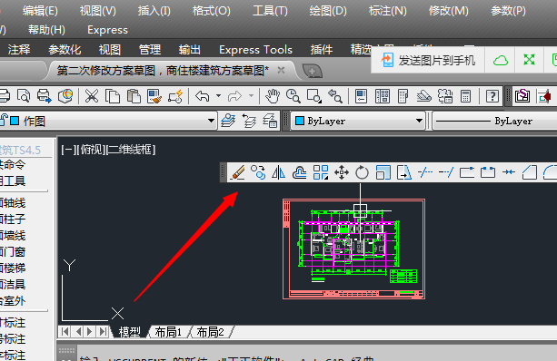Click the Paste clipboard icon
Viewport: 557px width, 361px height.
[x=134, y=96]
